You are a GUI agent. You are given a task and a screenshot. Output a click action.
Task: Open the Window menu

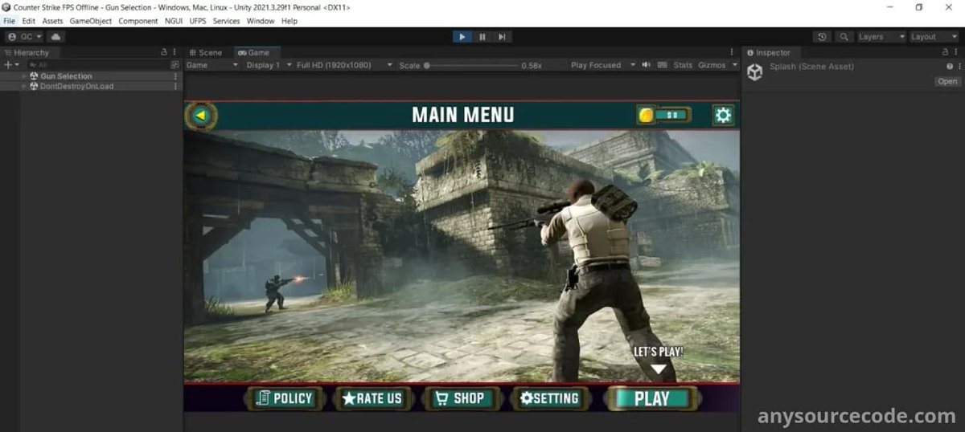pos(261,21)
